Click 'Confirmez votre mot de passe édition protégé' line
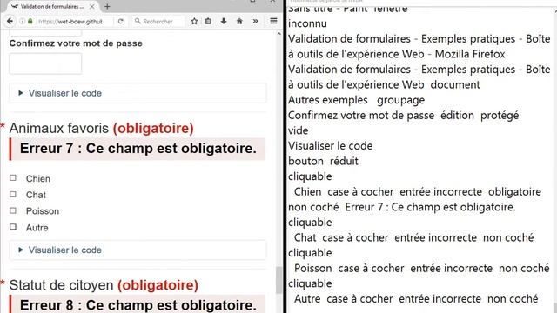The height and width of the screenshot is (313, 557). 403,116
